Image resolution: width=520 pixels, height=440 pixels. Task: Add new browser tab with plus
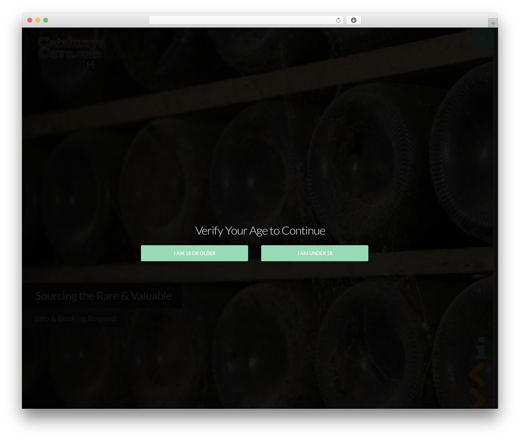point(493,23)
